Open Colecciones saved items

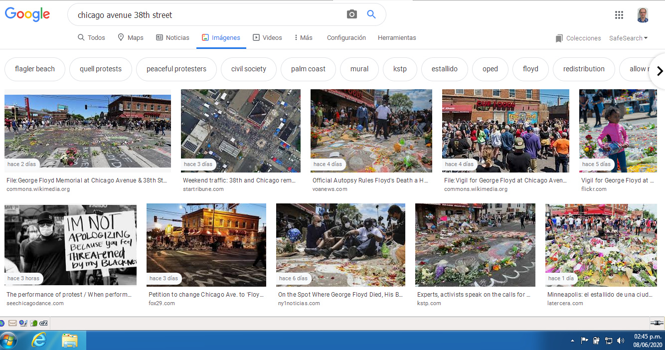tap(578, 38)
